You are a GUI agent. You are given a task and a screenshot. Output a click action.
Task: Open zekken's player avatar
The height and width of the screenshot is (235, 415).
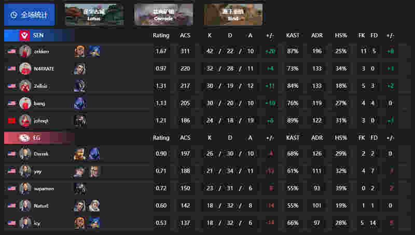tap(25, 51)
